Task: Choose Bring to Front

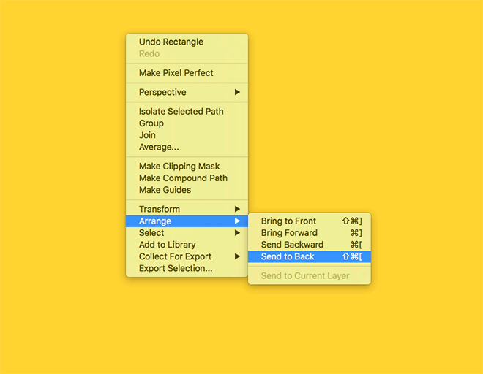Action: pyautogui.click(x=310, y=221)
